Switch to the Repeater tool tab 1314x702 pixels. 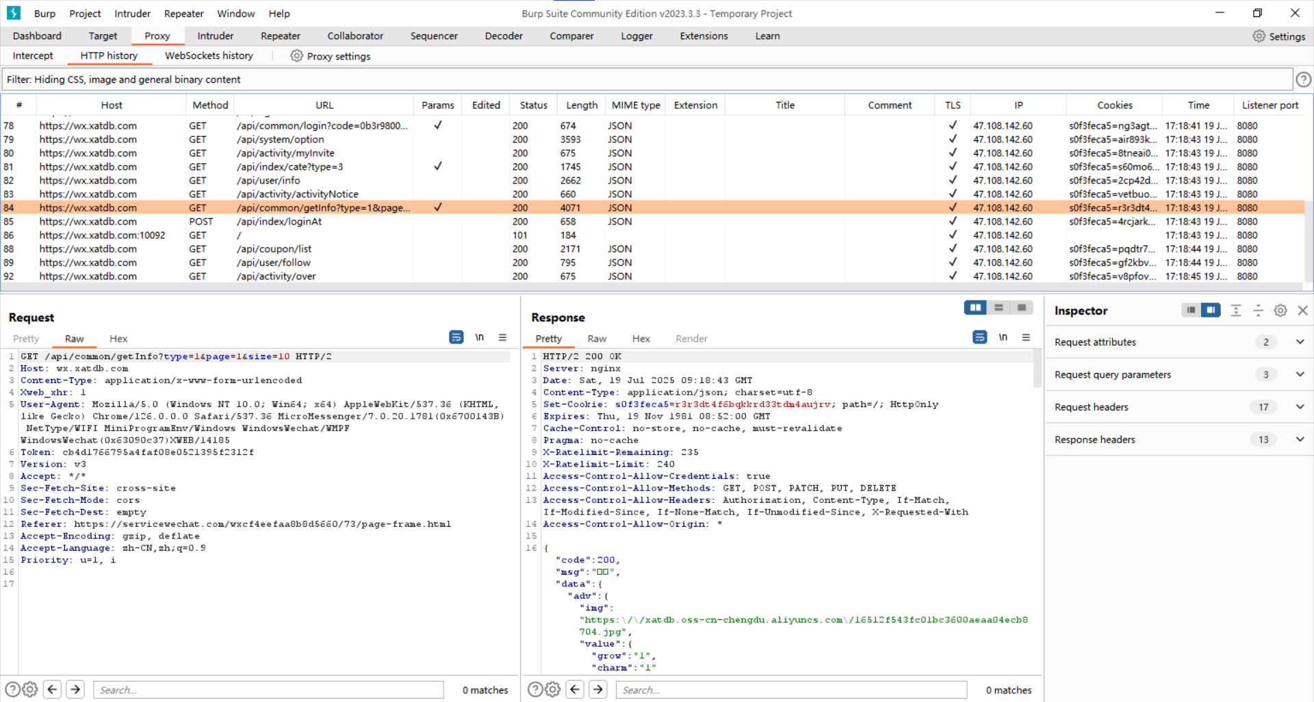coord(281,36)
